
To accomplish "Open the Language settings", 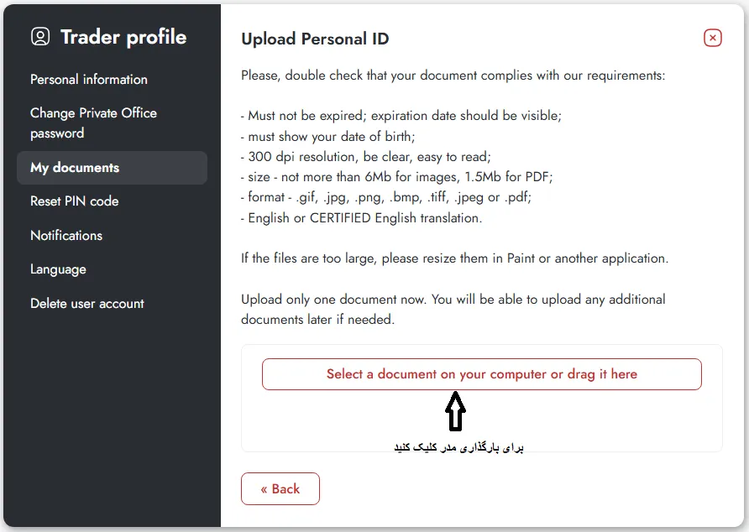I will tap(58, 269).
